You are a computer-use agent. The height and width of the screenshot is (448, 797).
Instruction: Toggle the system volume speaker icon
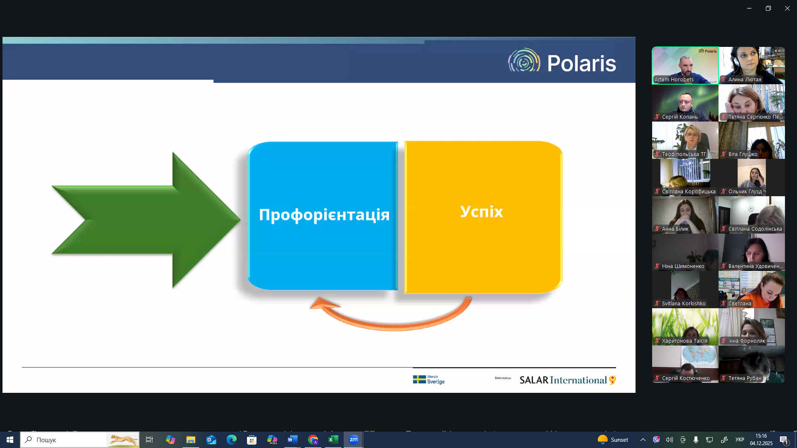tap(670, 440)
